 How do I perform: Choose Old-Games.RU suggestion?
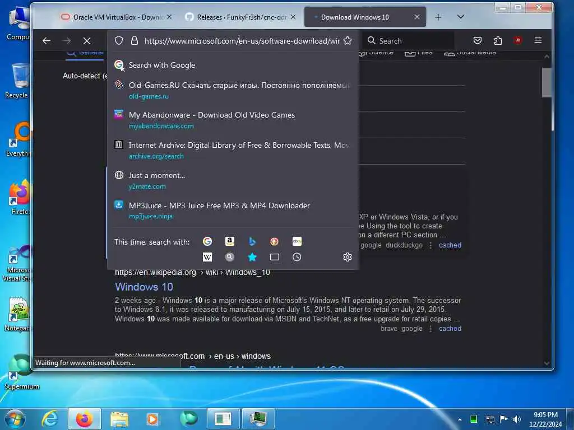[233, 90]
